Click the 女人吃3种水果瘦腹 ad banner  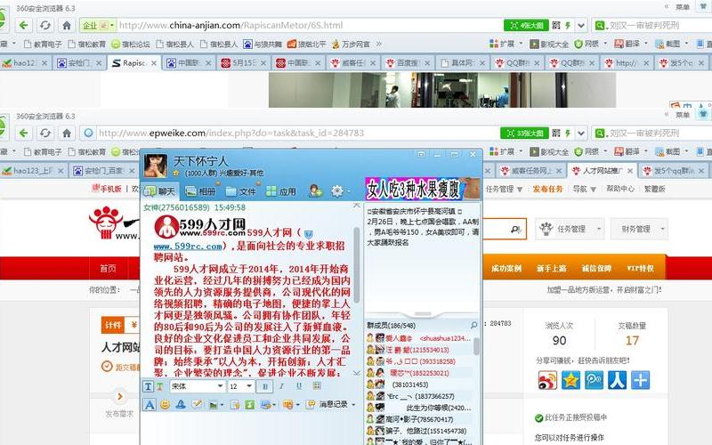pyautogui.click(x=422, y=189)
